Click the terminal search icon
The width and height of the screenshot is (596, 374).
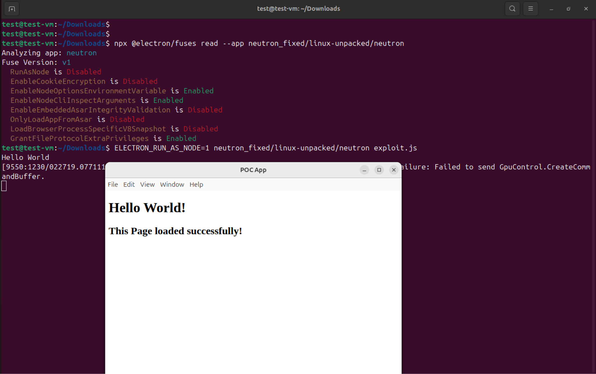point(512,9)
